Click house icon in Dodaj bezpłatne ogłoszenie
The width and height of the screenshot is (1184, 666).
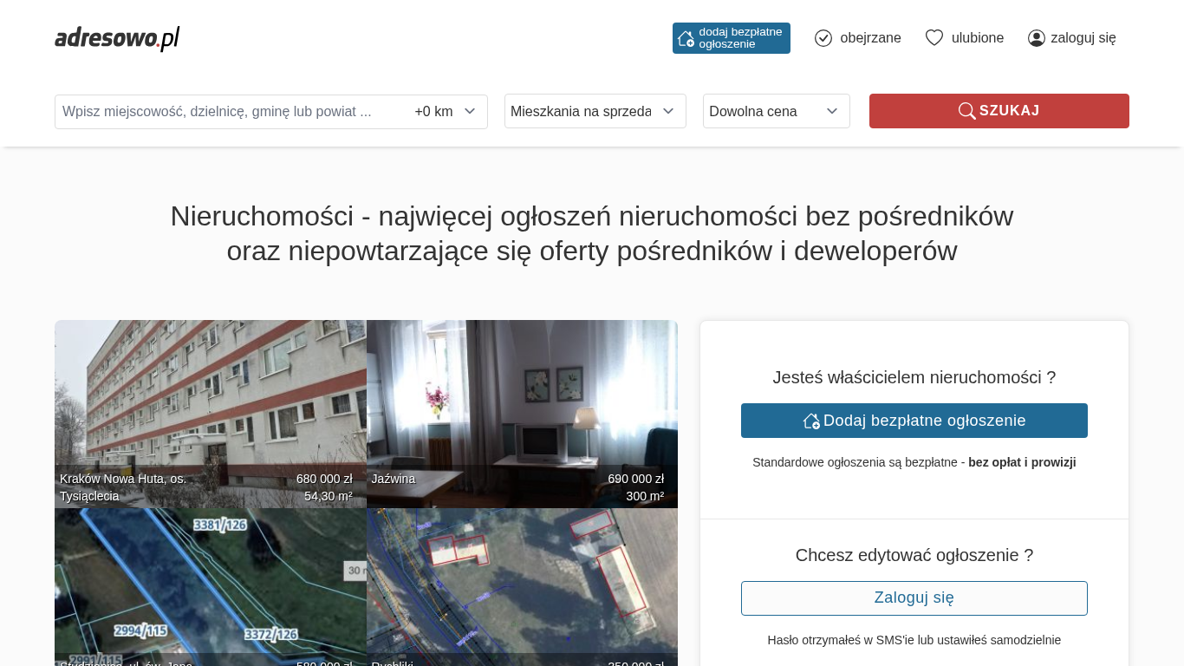click(x=811, y=421)
